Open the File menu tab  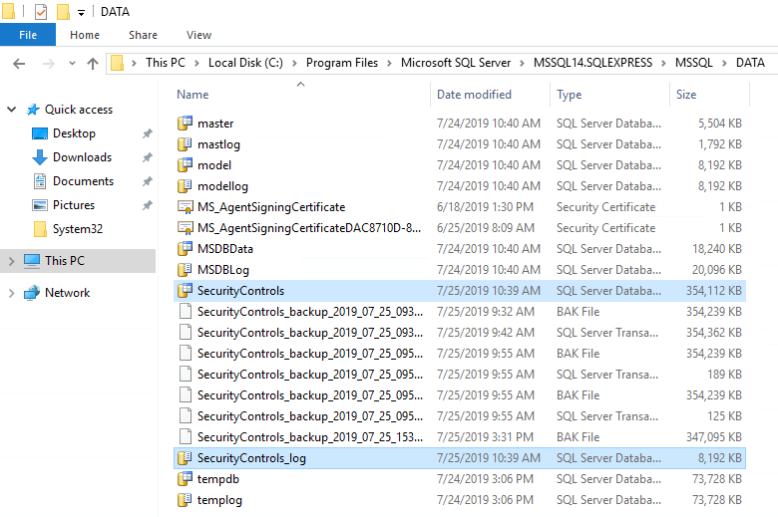(x=28, y=35)
